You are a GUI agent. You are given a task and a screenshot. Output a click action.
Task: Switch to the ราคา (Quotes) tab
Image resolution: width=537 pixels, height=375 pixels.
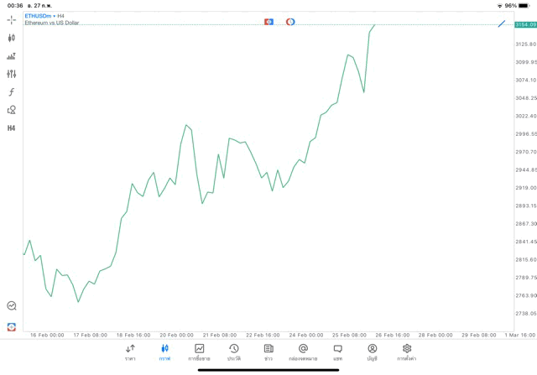coord(130,352)
